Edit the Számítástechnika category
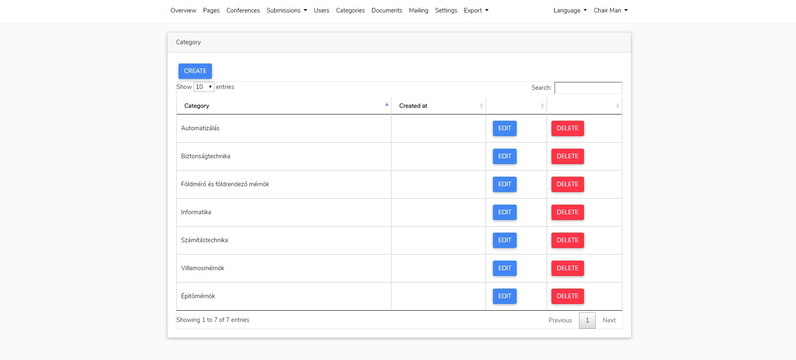 505,240
